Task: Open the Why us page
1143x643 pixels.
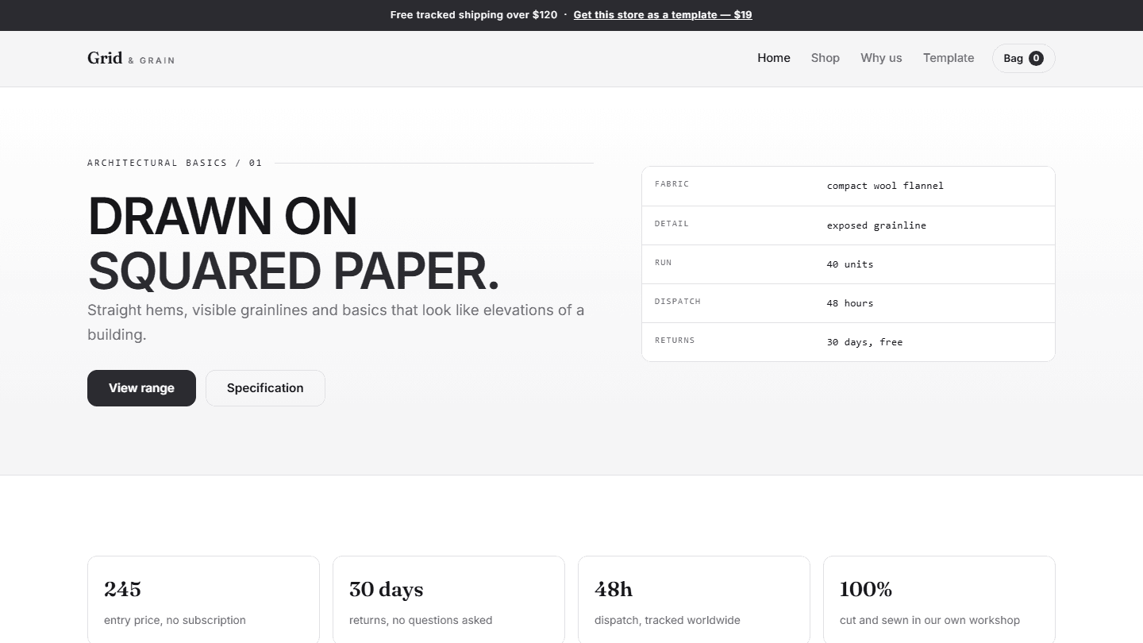Action: click(881, 58)
